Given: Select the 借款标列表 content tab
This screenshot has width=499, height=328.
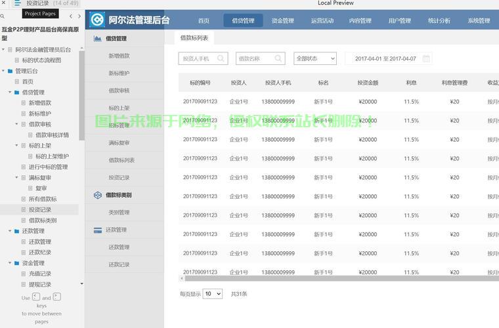Looking at the screenshot, I should click(194, 38).
